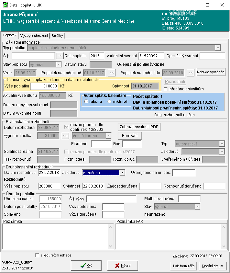Select the 'rektorát' radio button

(x=110, y=102)
